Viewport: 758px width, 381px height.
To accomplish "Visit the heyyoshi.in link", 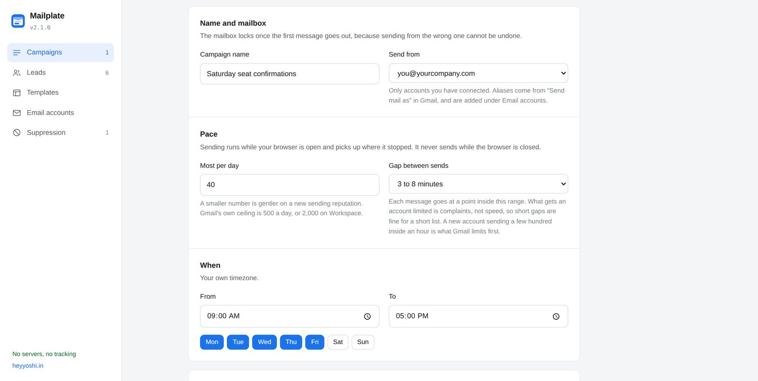I will click(x=28, y=366).
